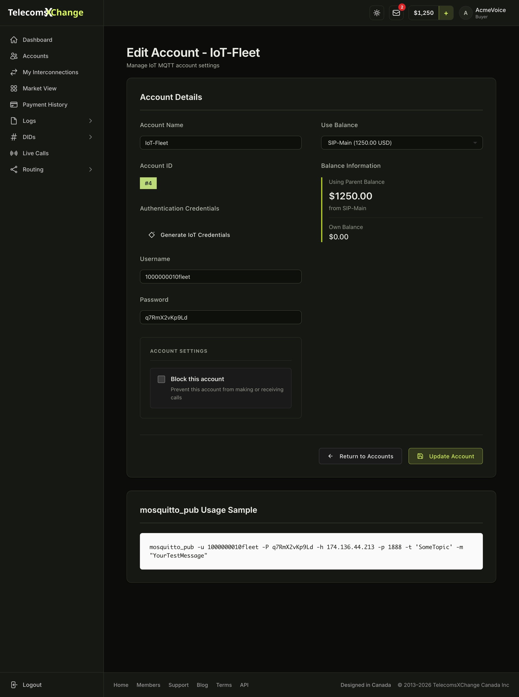This screenshot has height=697, width=519.
Task: Click the Username input field
Action: pos(221,277)
